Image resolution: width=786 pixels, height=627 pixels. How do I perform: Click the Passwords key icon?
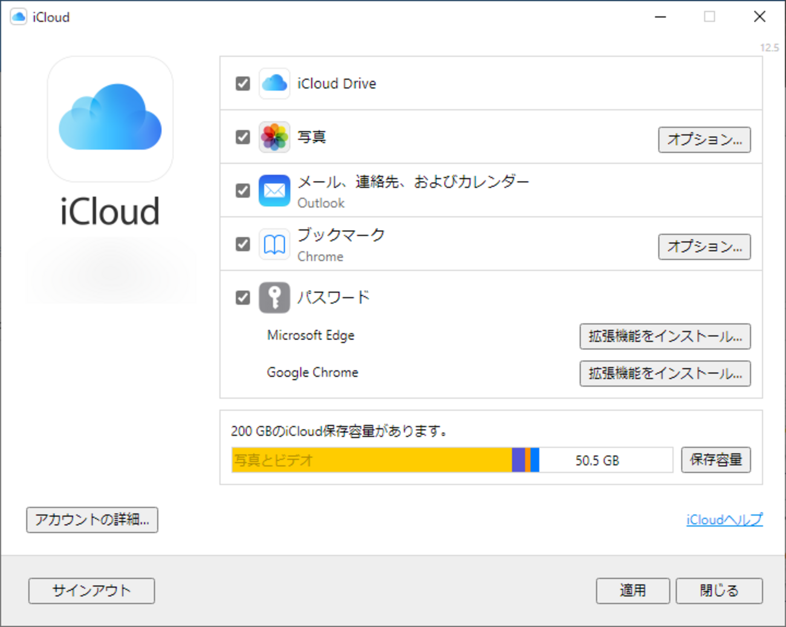point(274,298)
